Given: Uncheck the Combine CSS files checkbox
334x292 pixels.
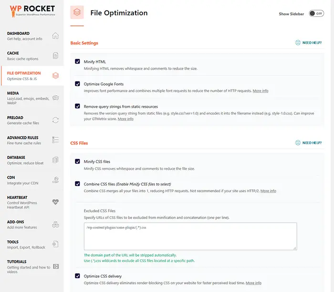Looking at the screenshot, I should pos(77,184).
